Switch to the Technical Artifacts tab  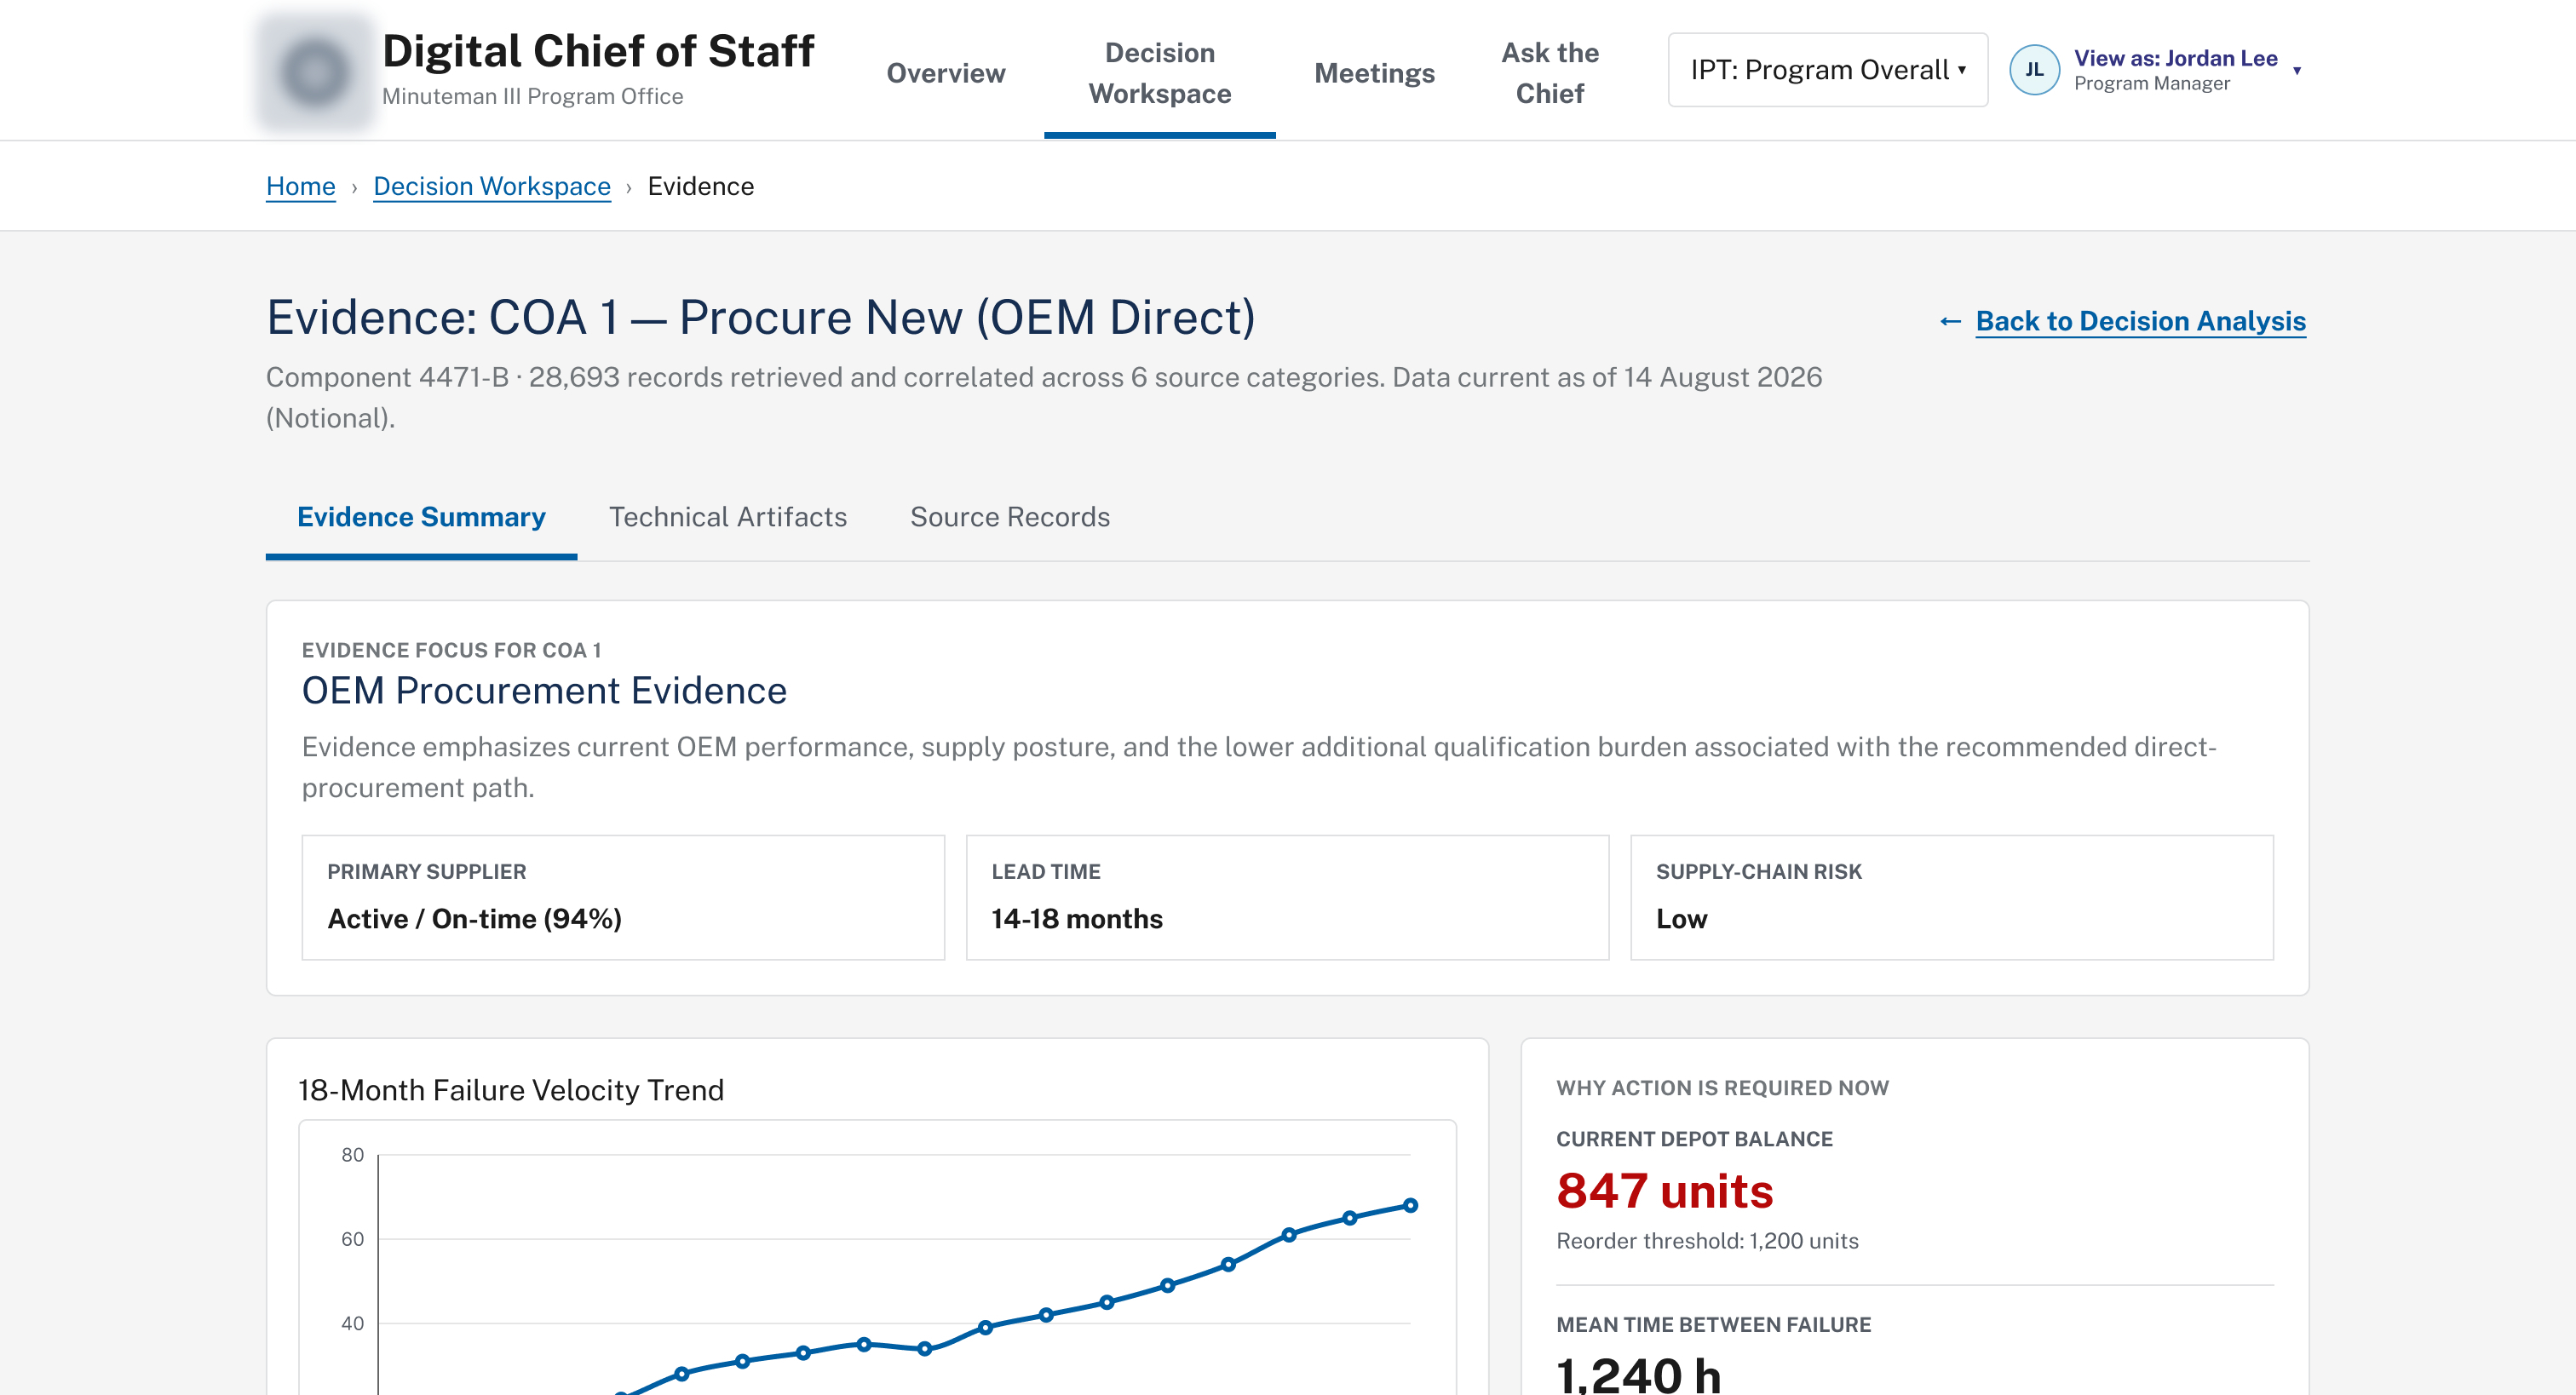tap(728, 517)
